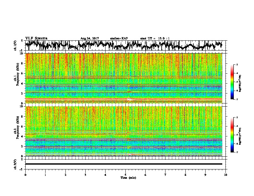
Task: Click the "-3" label on ch.1 colorbar
Action: click(236, 64)
